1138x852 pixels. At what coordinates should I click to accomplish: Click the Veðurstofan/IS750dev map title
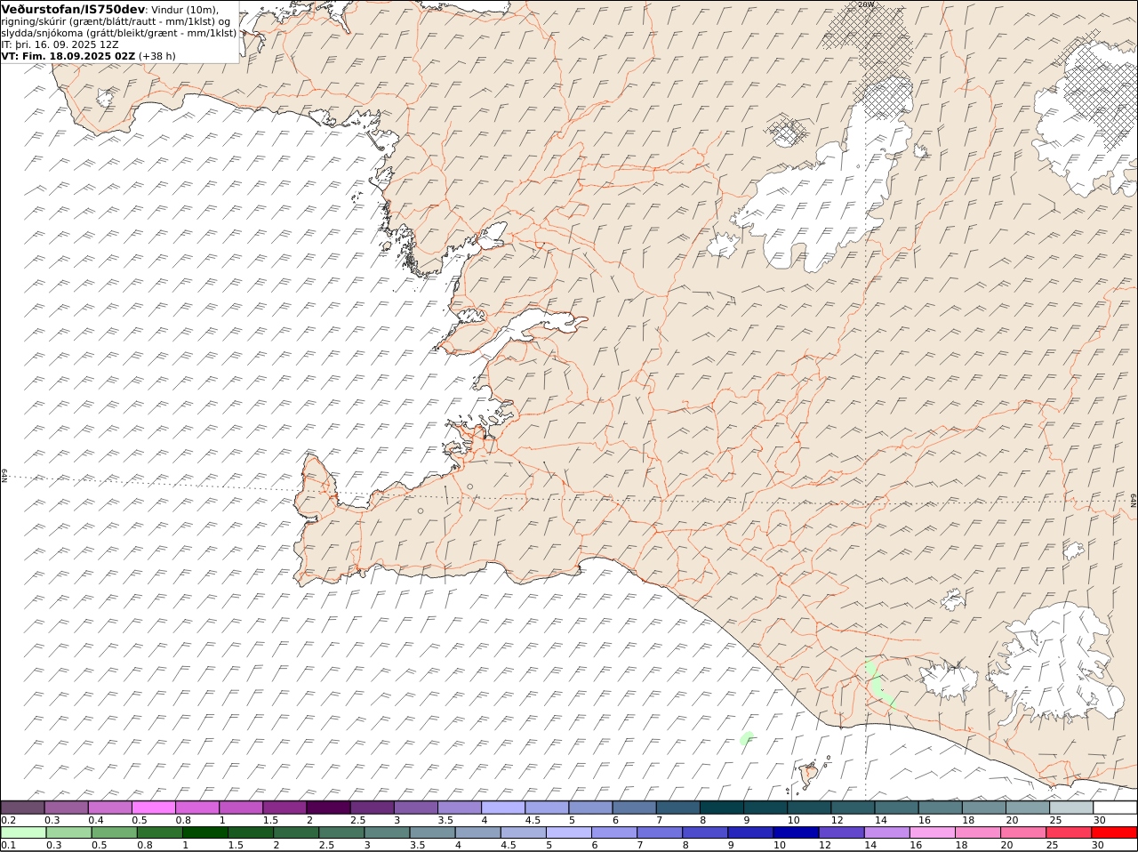73,9
